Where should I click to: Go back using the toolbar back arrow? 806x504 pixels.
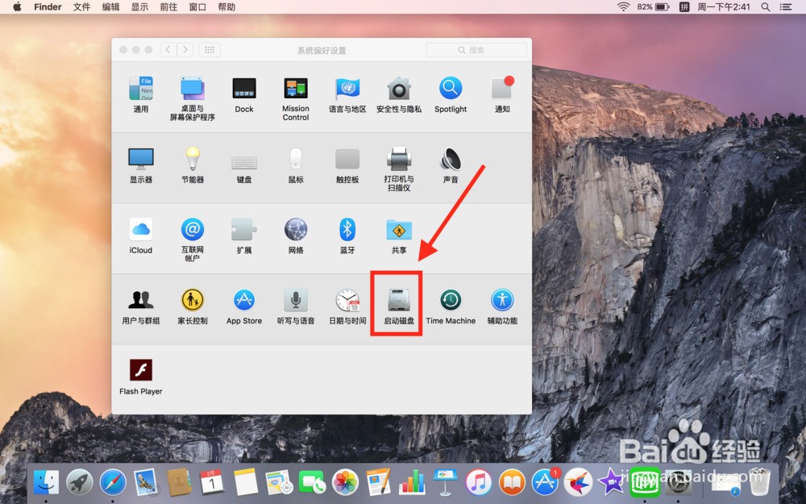168,50
